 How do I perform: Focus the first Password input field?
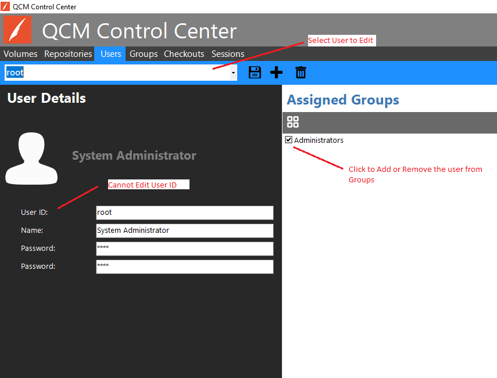click(x=184, y=249)
